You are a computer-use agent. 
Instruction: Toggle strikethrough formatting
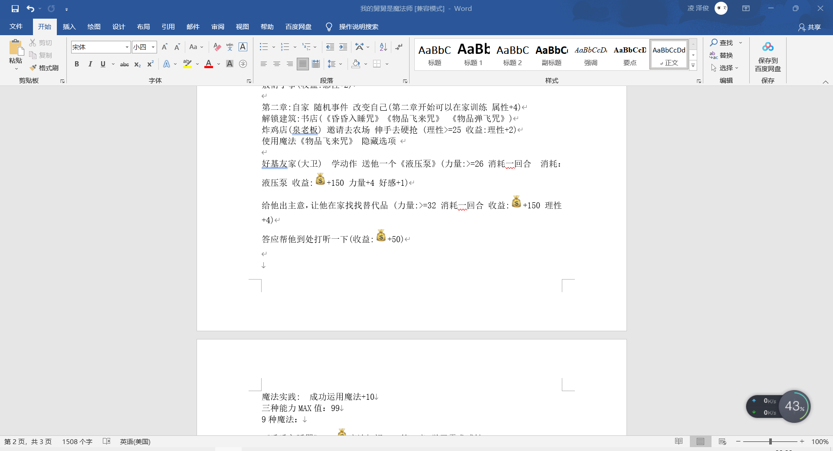tap(125, 64)
